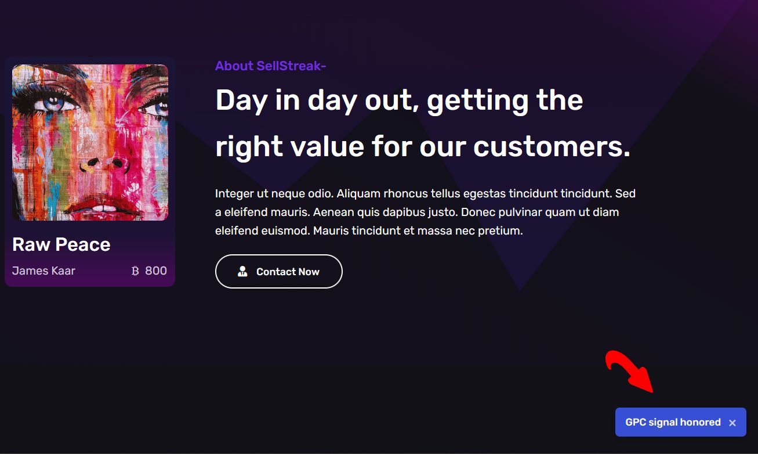Click the red lips in the artwork
This screenshot has width=758, height=454.
click(106, 206)
